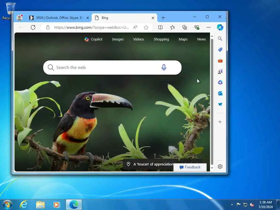Open sidebar settings gear
Viewport: 280px width, 210px height.
(220, 167)
